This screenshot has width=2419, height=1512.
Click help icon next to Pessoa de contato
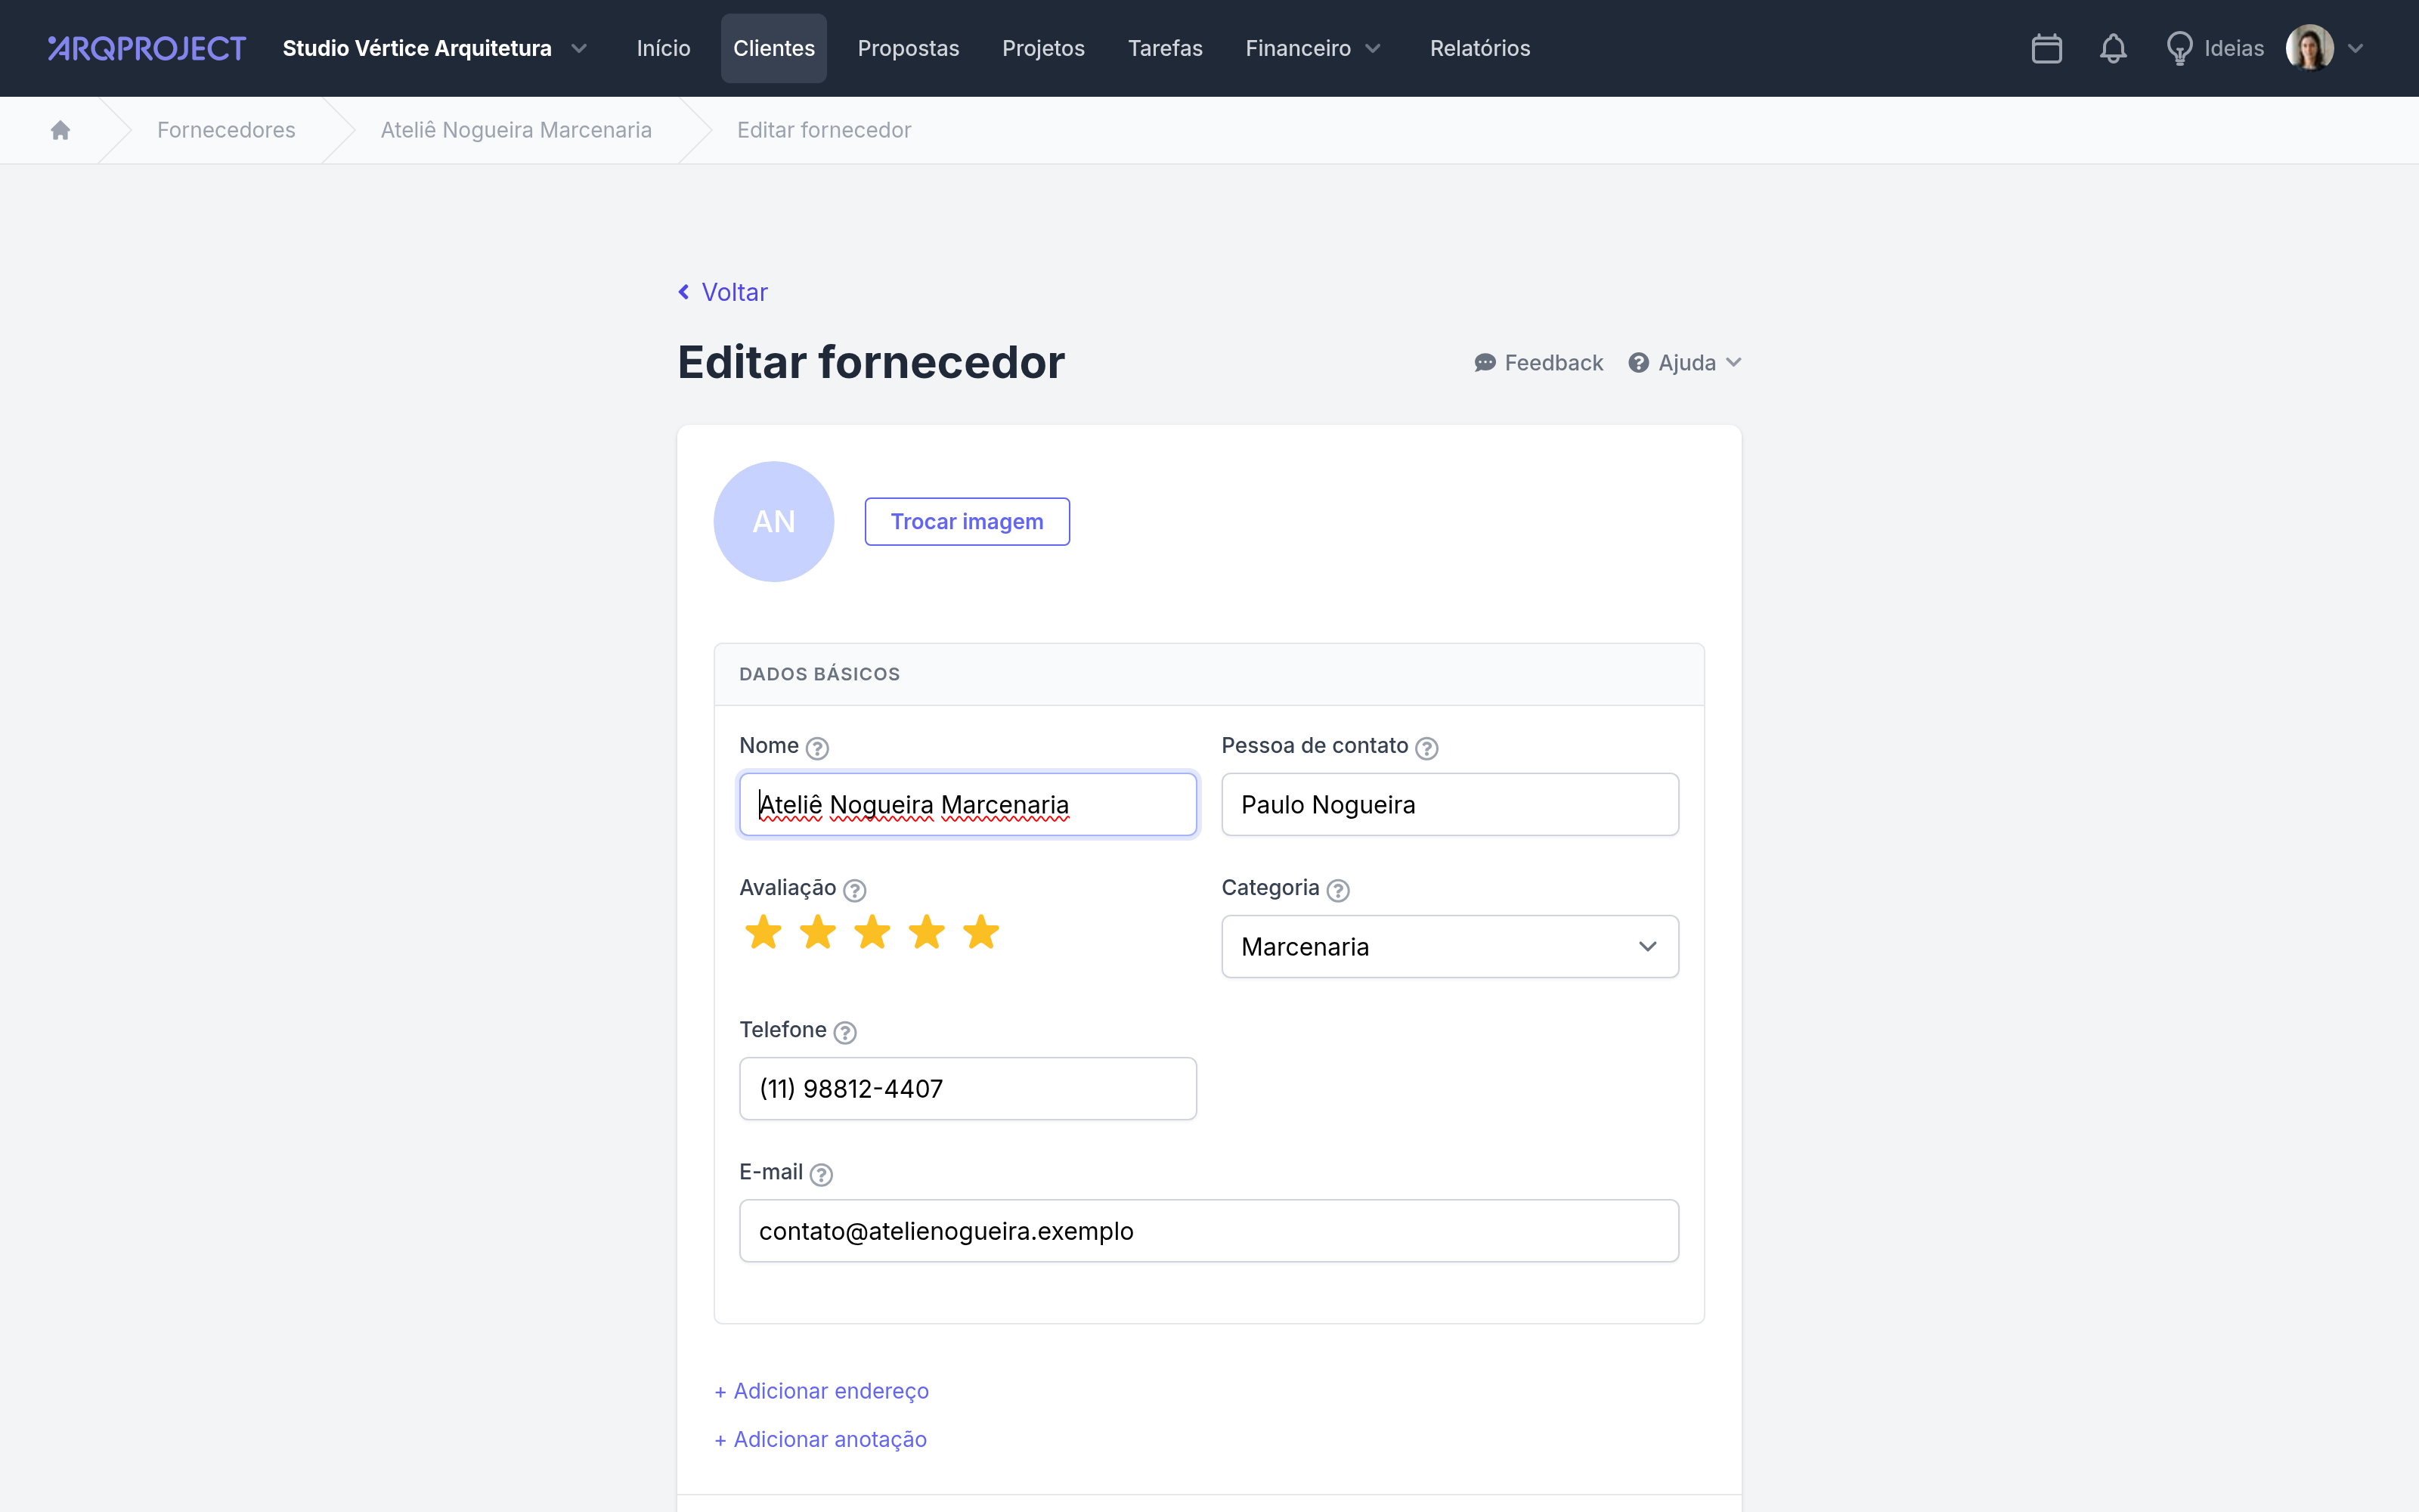click(x=1426, y=747)
